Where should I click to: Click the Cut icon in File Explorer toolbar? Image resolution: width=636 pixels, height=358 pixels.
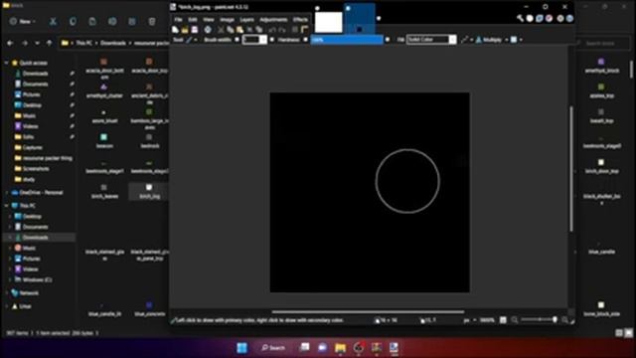[53, 21]
